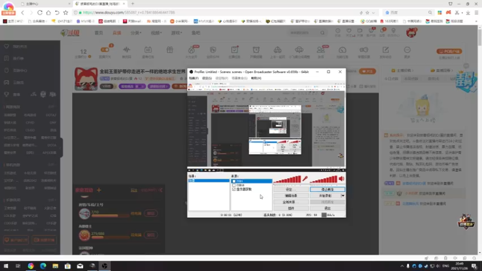
Task: Click the Douyu logo
Action: tap(70, 33)
